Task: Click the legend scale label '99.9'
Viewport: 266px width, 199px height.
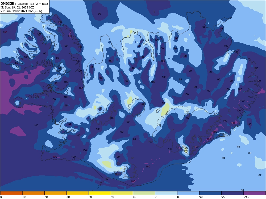Action: [x=246, y=197]
